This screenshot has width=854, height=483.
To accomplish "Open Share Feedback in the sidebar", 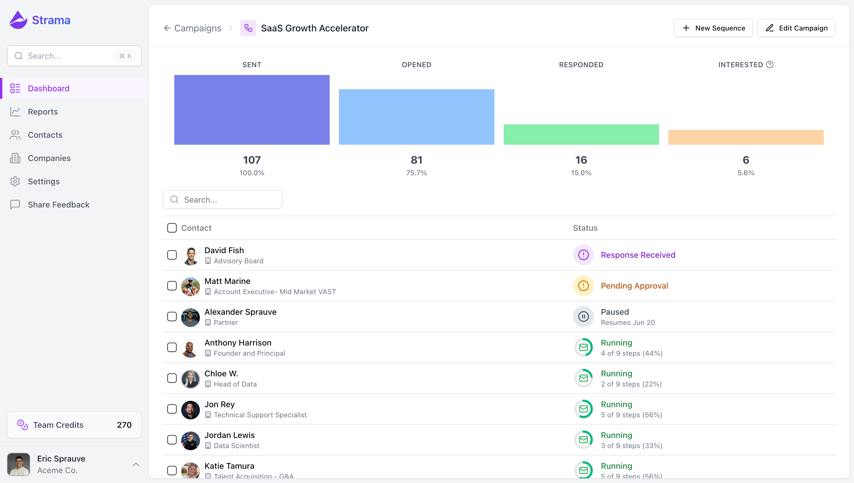I will click(58, 205).
